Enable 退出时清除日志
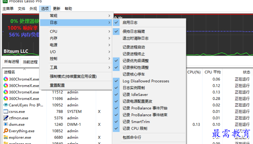The height and width of the screenshot is (144, 253). [149, 38]
